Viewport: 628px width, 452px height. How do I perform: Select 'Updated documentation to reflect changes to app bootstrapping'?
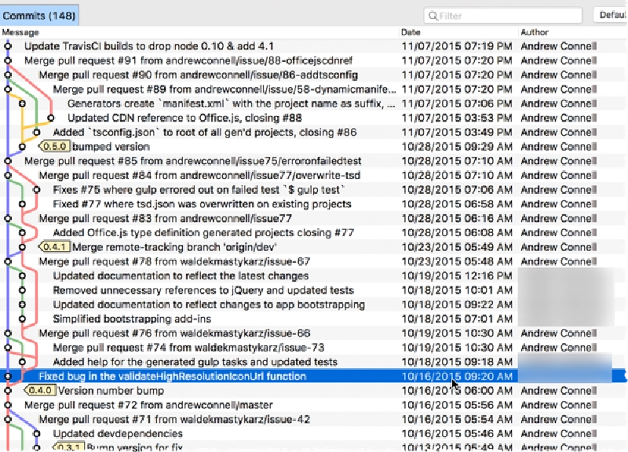click(209, 304)
